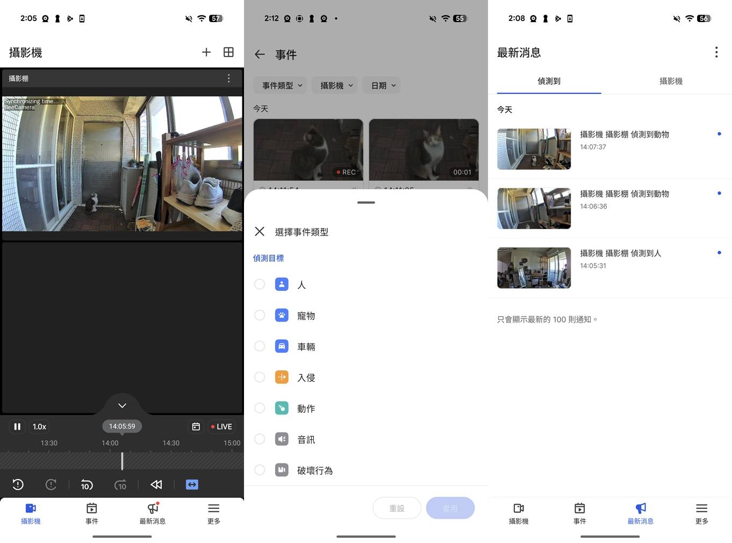Tap the fast rewind playback icon
Image resolution: width=732 pixels, height=543 pixels.
pyautogui.click(x=156, y=484)
